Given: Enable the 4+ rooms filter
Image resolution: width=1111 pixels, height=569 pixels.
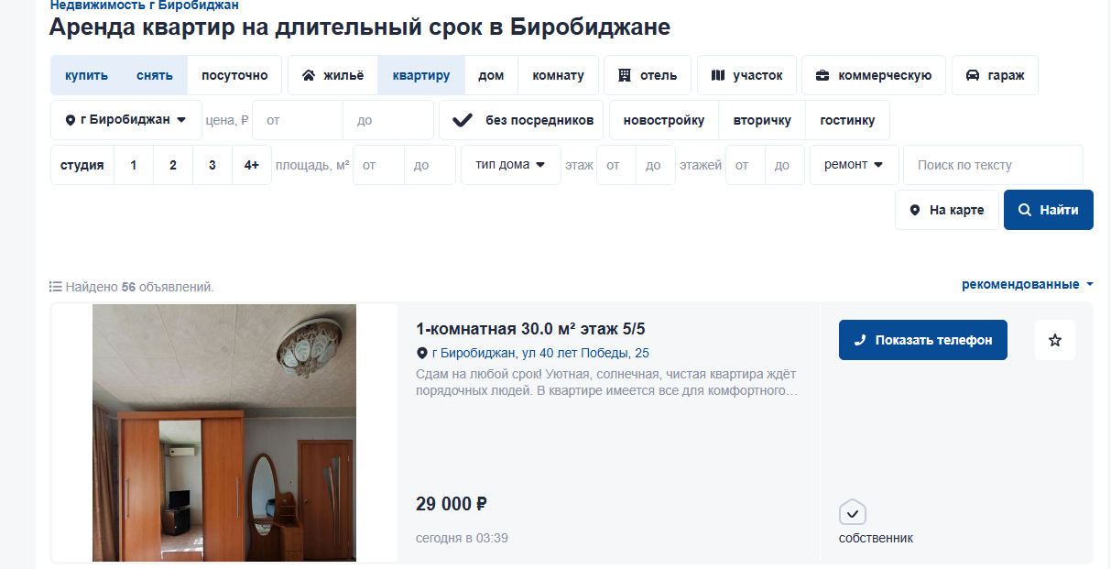Looking at the screenshot, I should pos(252,165).
